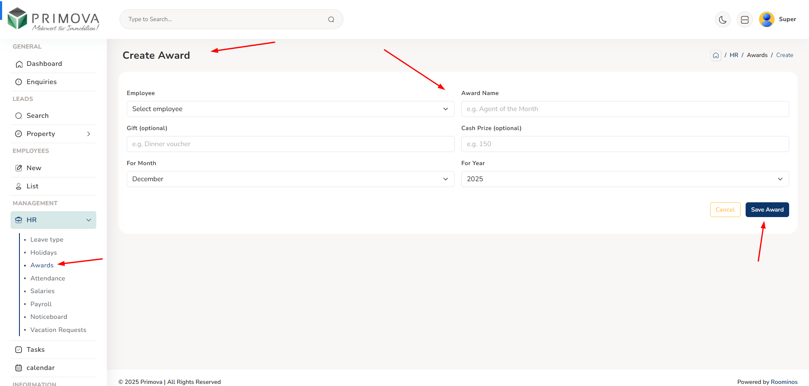Open the Super user avatar menu
The image size is (809, 386).
(766, 19)
